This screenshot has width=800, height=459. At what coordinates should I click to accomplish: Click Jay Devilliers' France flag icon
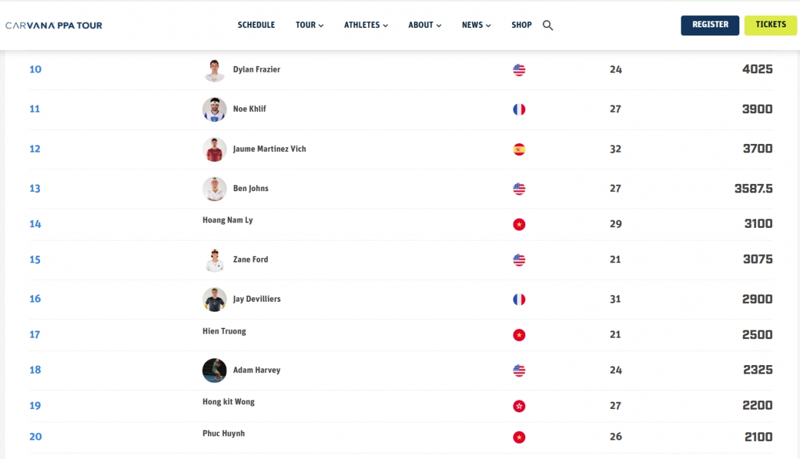519,299
